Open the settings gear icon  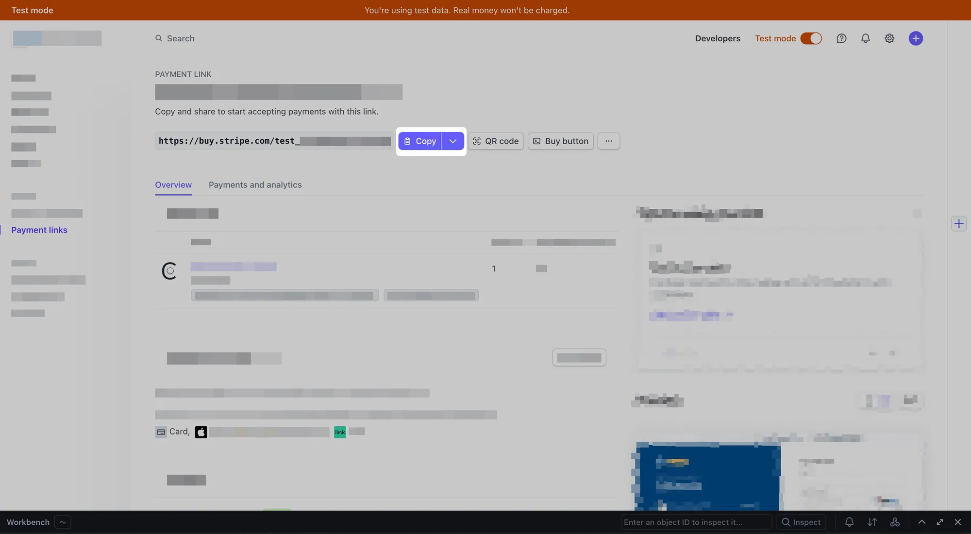pos(889,38)
